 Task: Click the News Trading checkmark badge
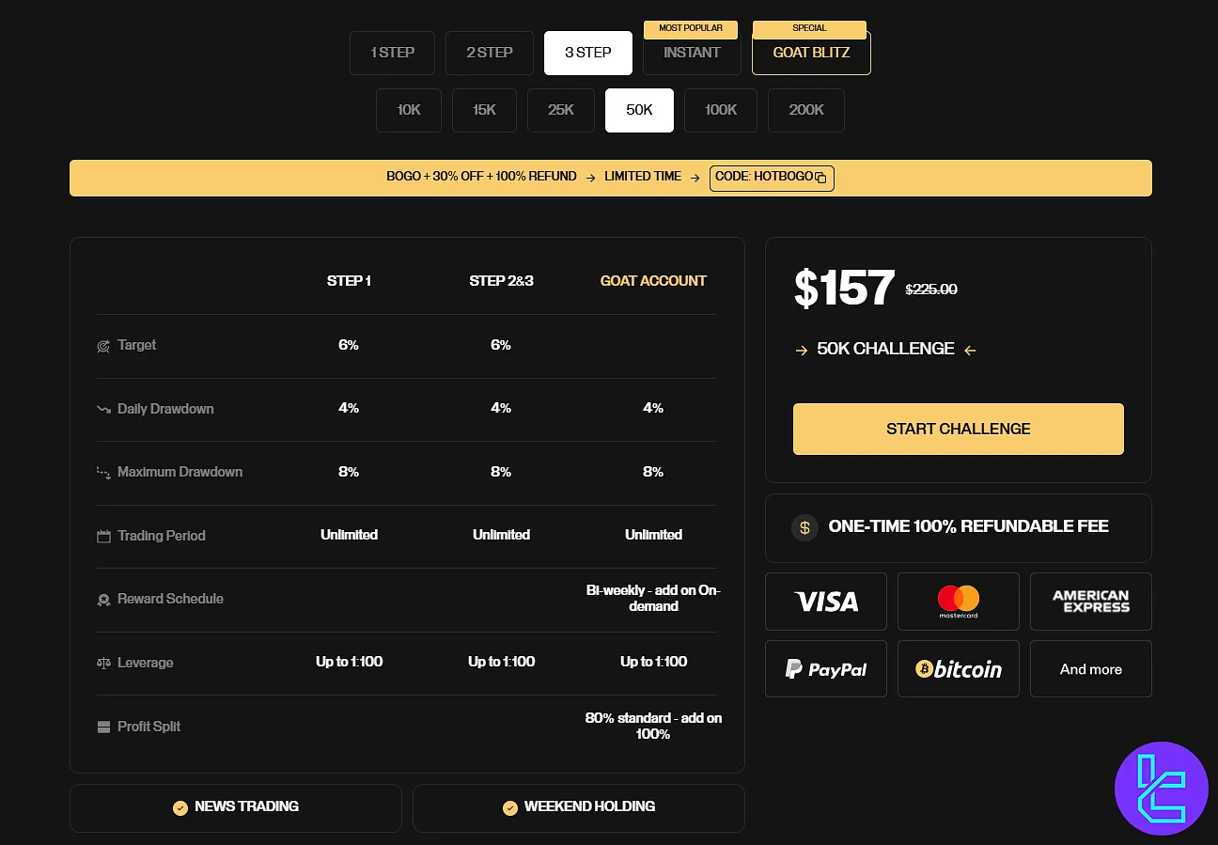click(x=180, y=807)
